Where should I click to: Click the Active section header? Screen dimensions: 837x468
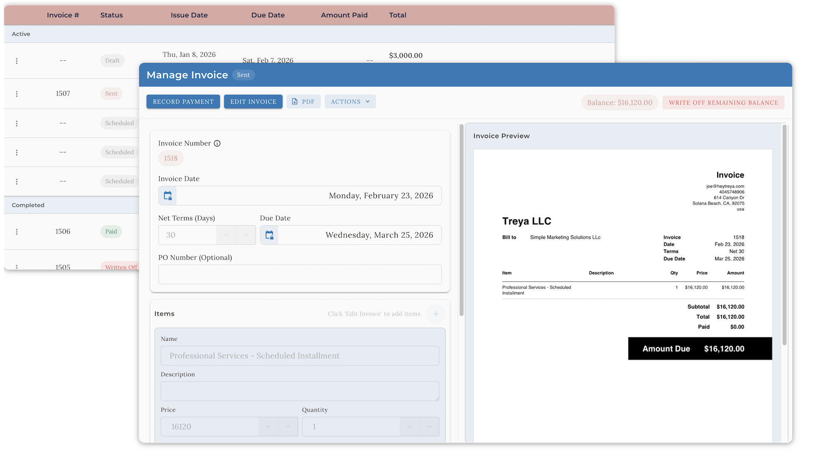click(x=21, y=34)
